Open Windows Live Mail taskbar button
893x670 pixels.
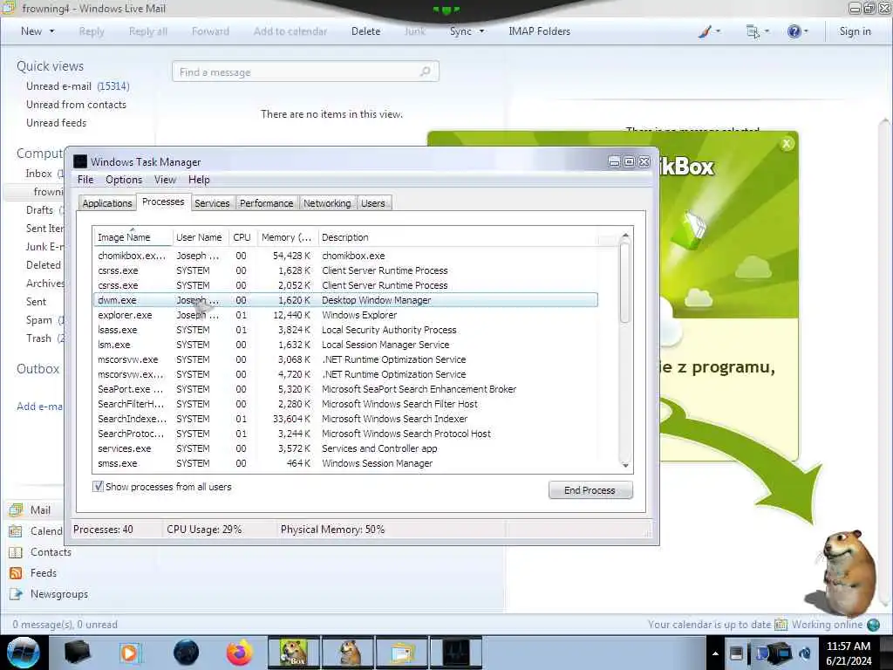(402, 653)
